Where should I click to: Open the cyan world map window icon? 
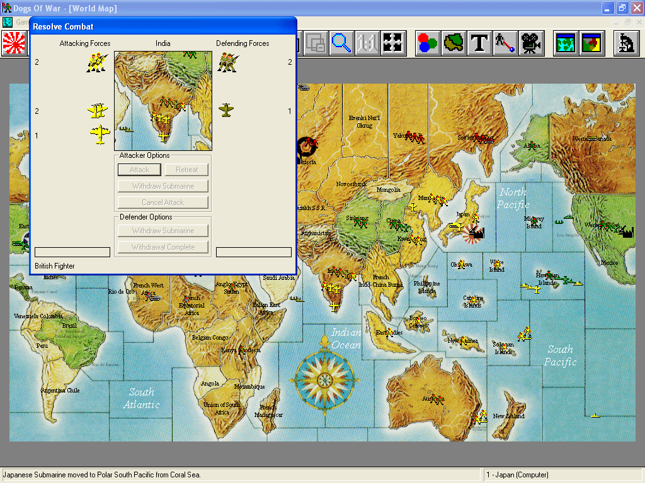pos(566,43)
